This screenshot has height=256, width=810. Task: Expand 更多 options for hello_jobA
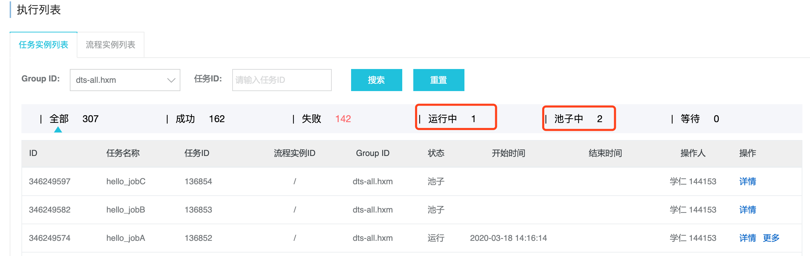[771, 238]
